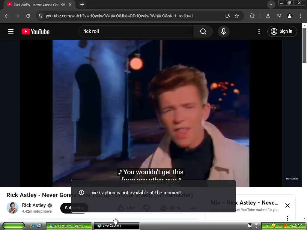
Task: Mute the tab via speaker icon
Action: (63, 4)
